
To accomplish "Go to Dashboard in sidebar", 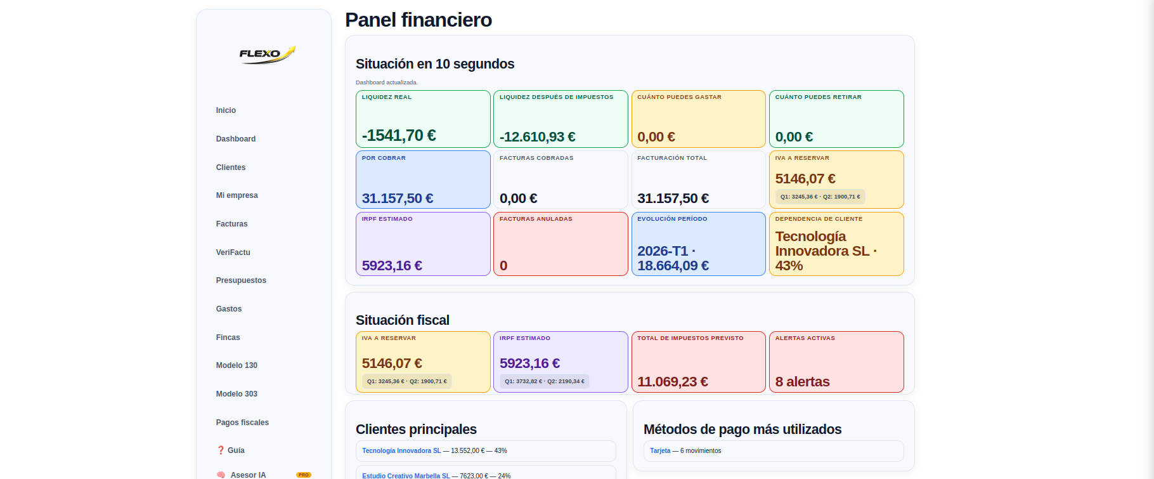I will (236, 139).
